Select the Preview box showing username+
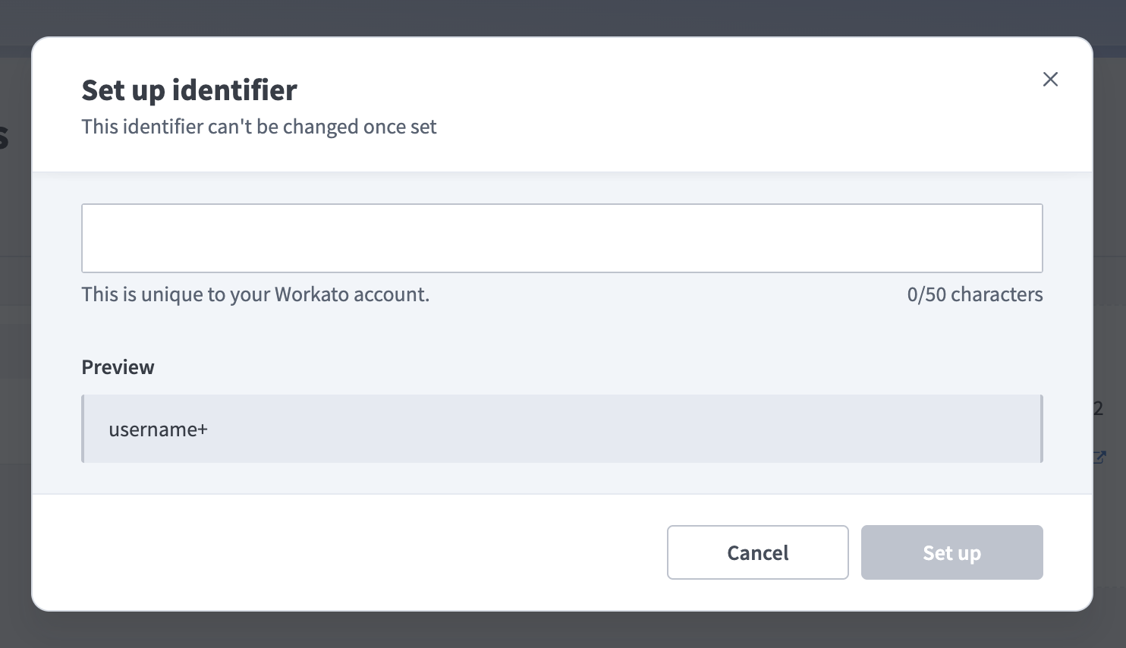This screenshot has height=648, width=1126. coord(561,428)
